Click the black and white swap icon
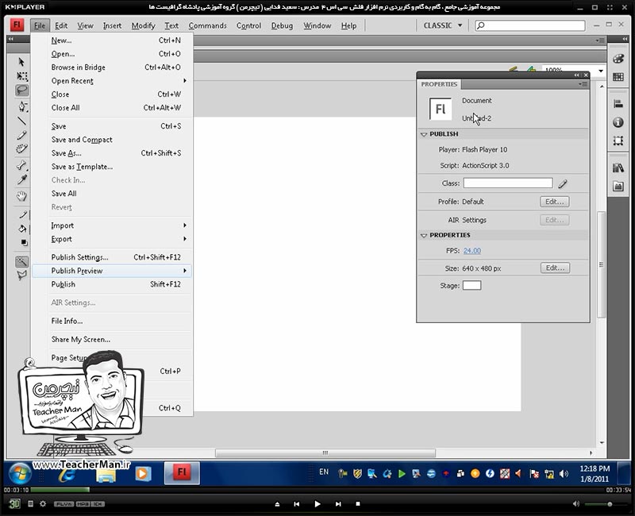This screenshot has width=635, height=516. tap(25, 242)
